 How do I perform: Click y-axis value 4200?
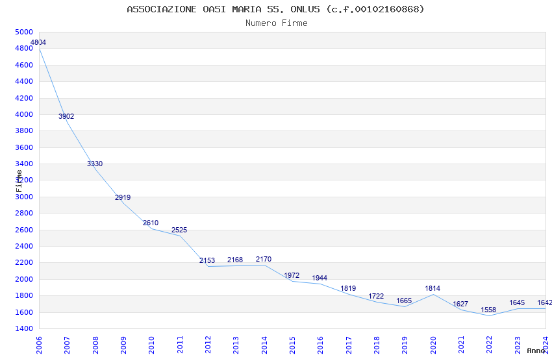coord(24,98)
